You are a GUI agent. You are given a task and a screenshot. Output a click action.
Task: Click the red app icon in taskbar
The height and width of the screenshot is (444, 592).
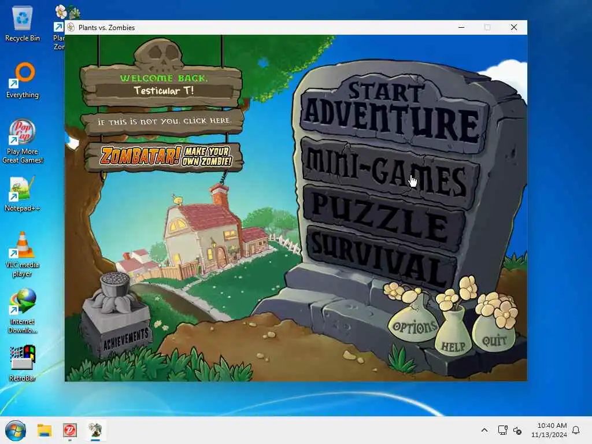click(x=70, y=430)
